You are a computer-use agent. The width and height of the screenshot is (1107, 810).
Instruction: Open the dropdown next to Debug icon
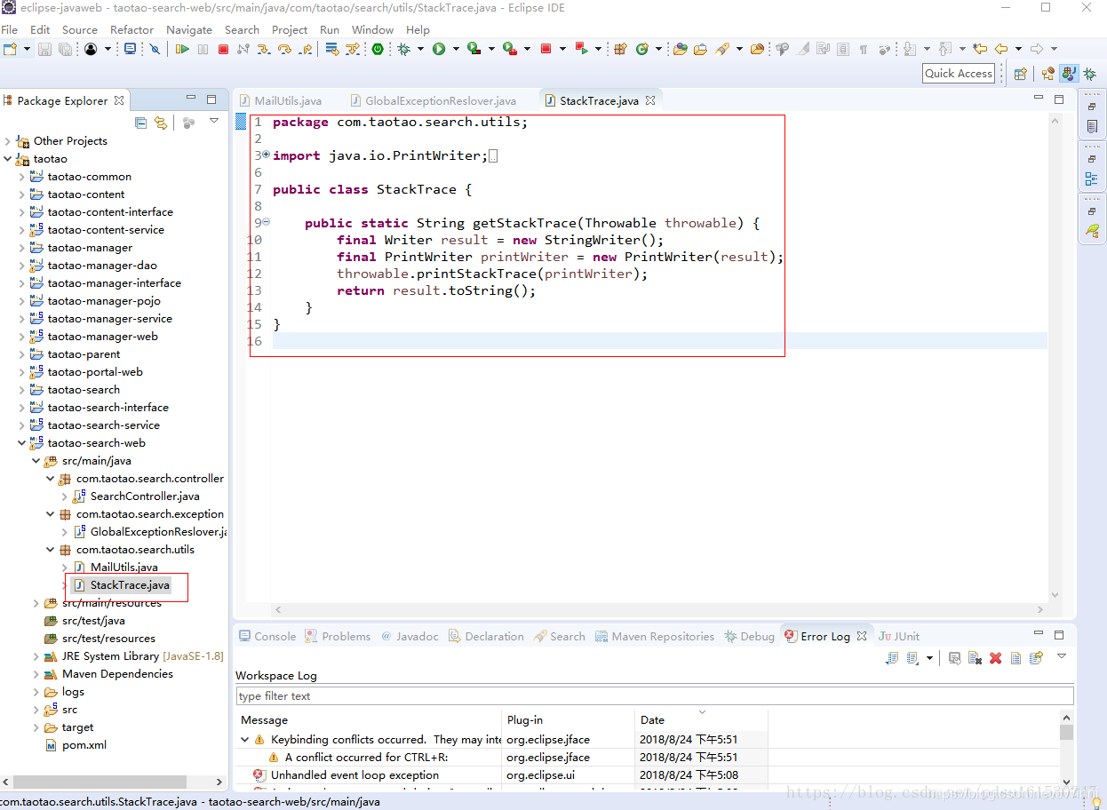click(x=420, y=49)
